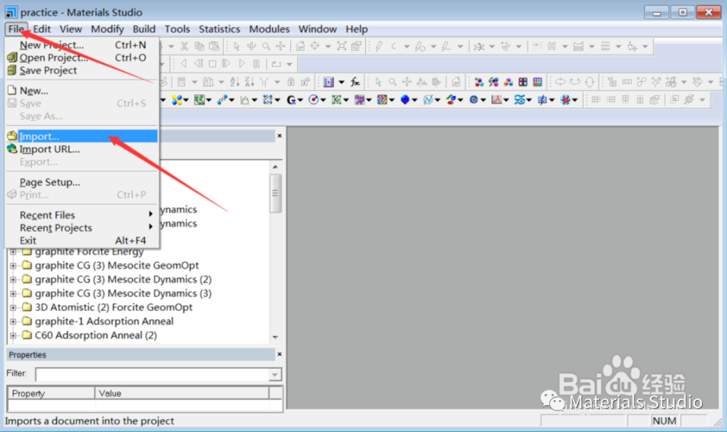
Task: Select the Zoom magnifier tool
Action: [266, 46]
